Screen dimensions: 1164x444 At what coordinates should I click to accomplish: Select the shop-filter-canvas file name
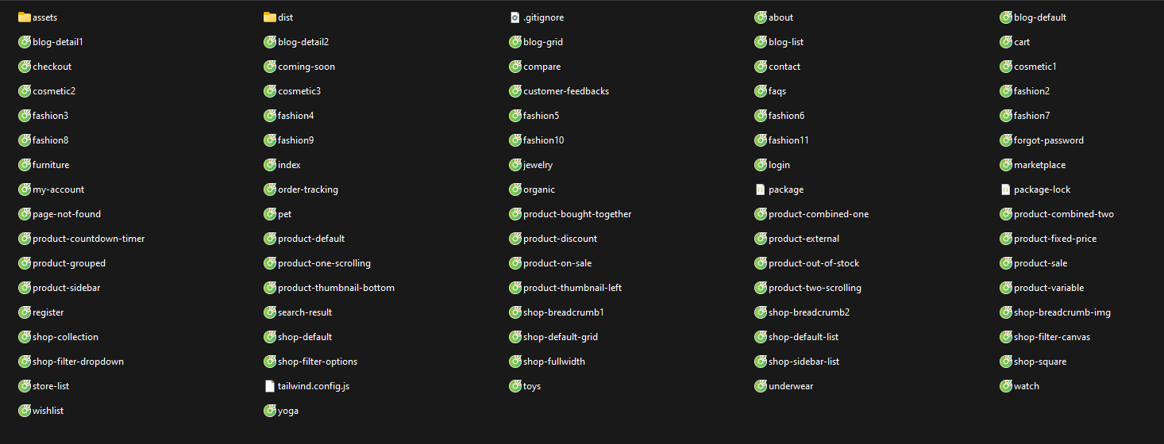click(x=1051, y=337)
